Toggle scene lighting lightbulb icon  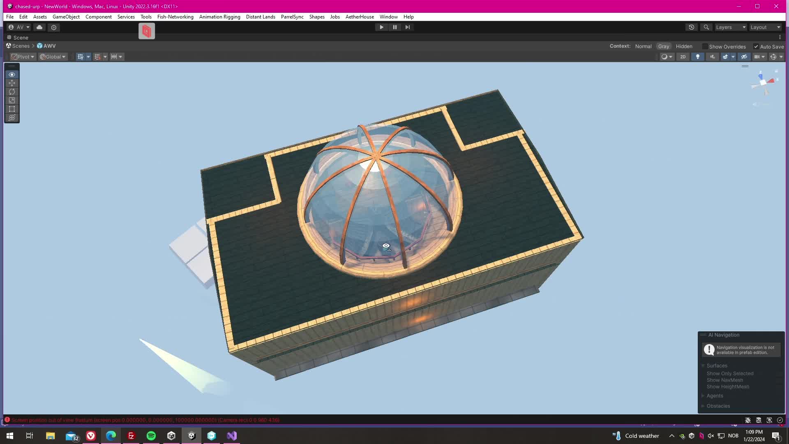click(697, 57)
